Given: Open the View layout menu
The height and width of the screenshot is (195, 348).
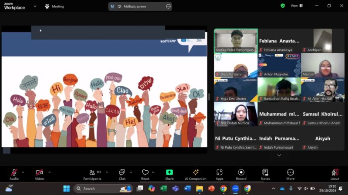Looking at the screenshot, I should click(x=296, y=6).
